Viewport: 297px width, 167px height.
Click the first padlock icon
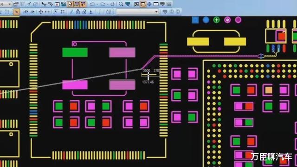coord(77,12)
